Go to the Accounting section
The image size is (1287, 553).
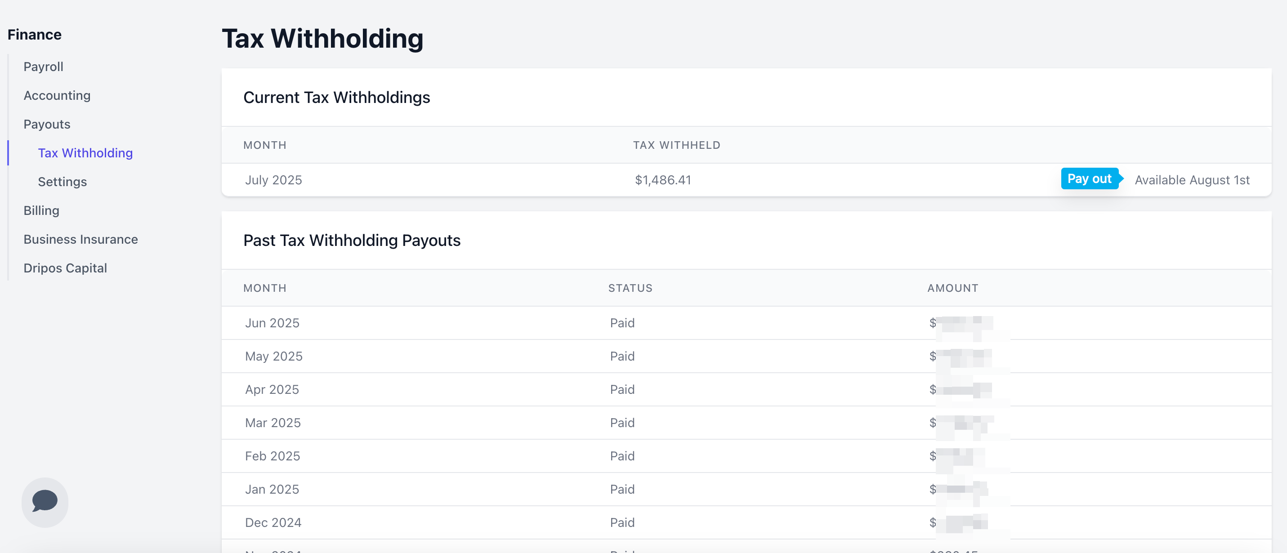coord(57,95)
